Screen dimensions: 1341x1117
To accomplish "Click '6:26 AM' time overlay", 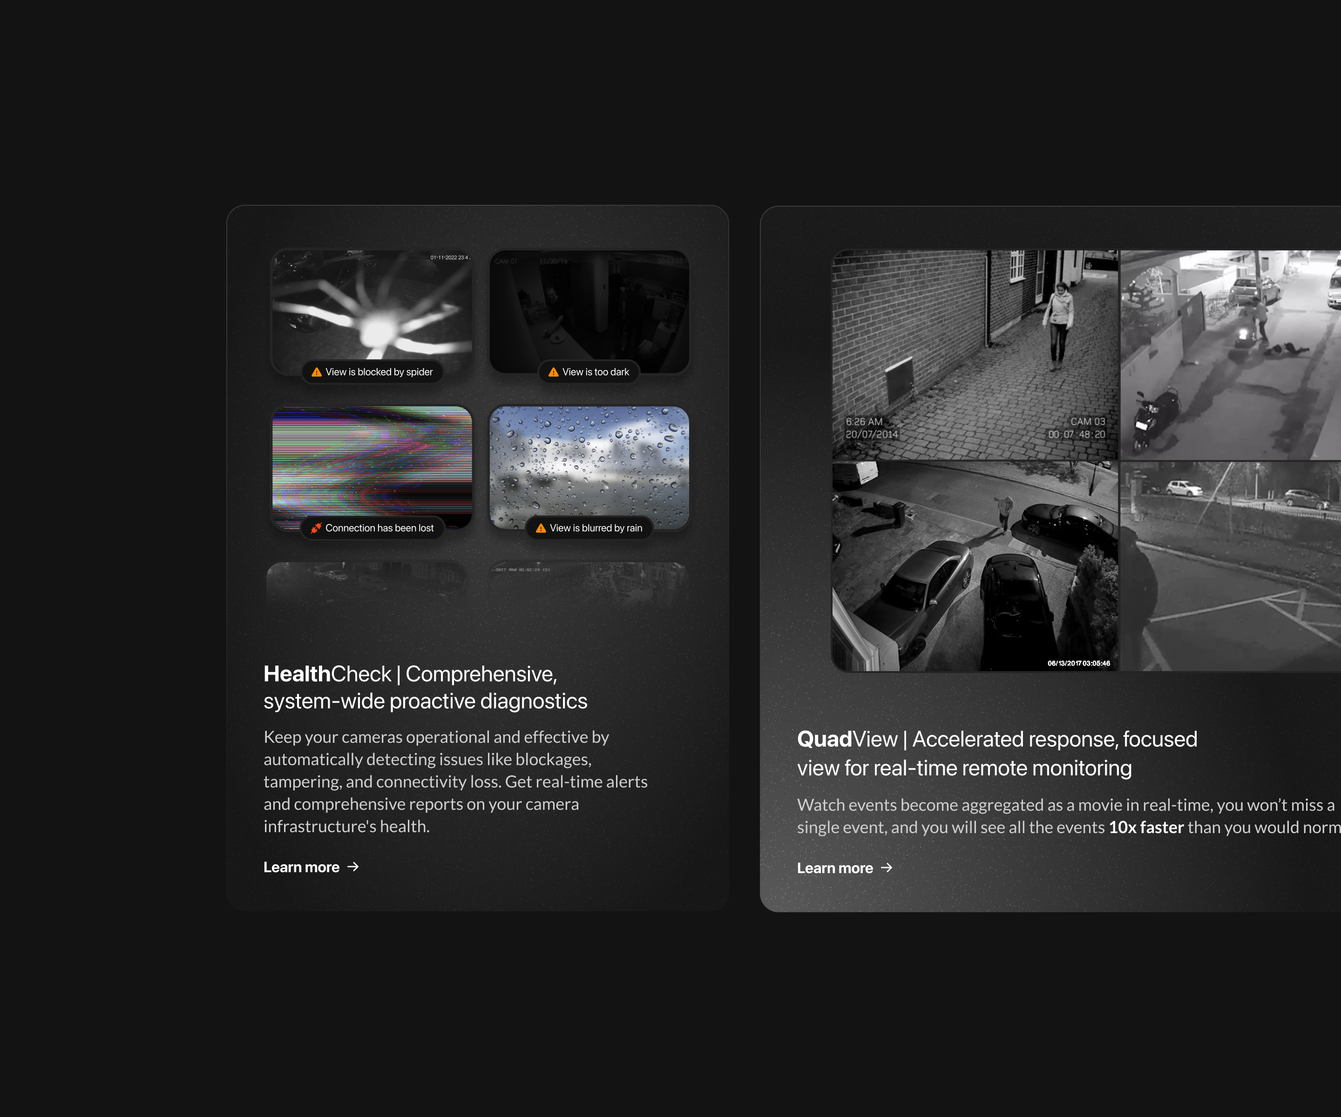I will pos(864,421).
